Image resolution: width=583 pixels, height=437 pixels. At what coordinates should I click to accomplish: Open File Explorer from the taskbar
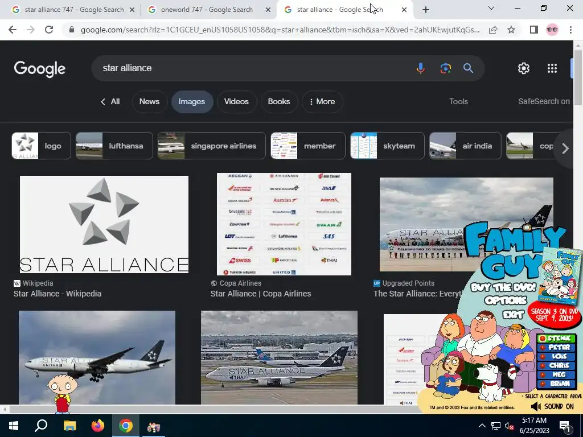tap(69, 426)
